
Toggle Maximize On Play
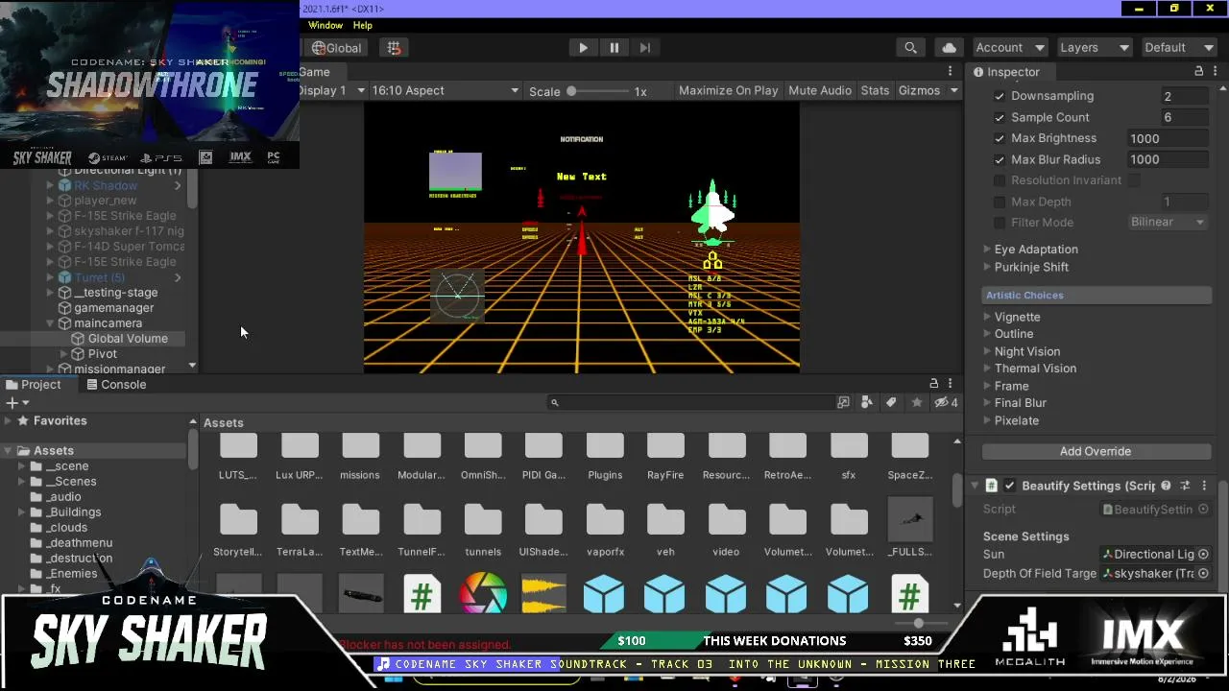tap(729, 90)
